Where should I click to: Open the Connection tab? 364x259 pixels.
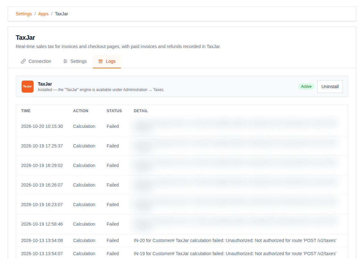[36, 61]
